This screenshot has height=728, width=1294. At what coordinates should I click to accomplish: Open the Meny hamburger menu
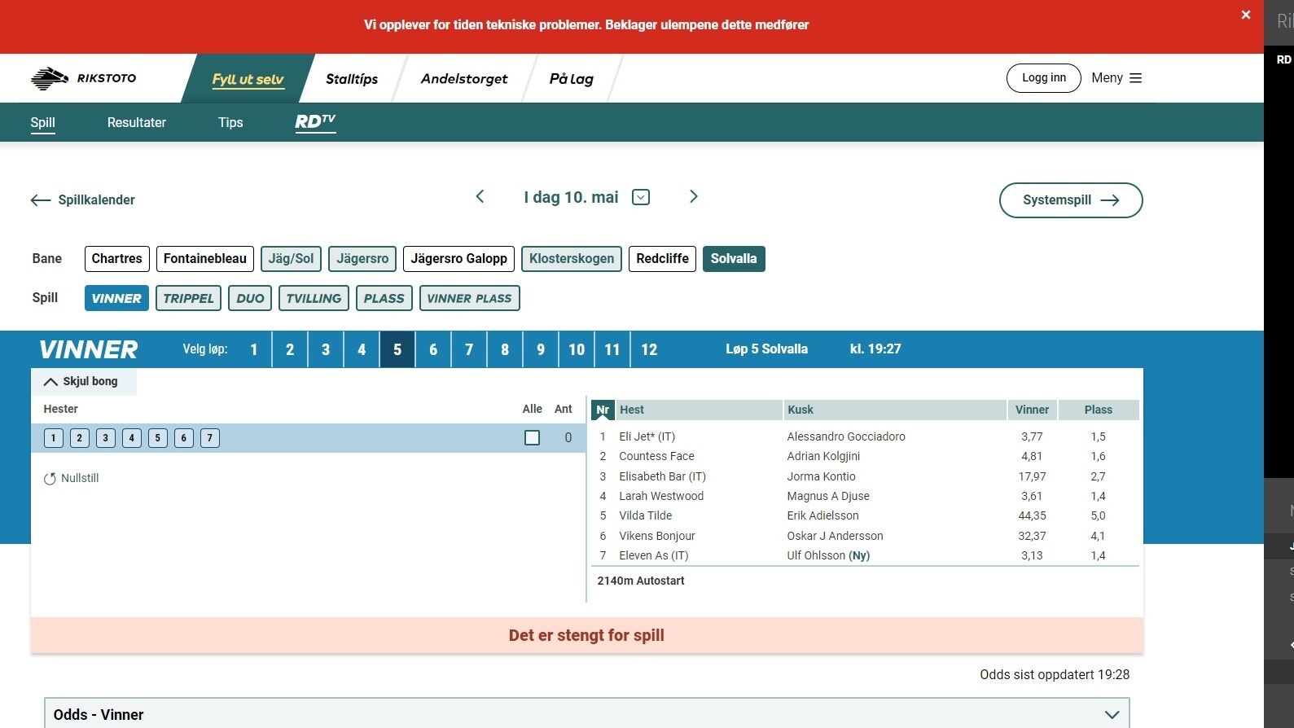(1116, 78)
